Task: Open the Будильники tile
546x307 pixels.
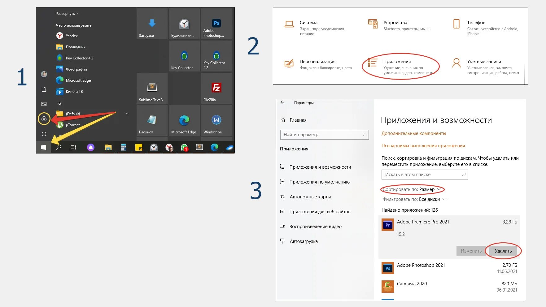Action: tap(184, 24)
